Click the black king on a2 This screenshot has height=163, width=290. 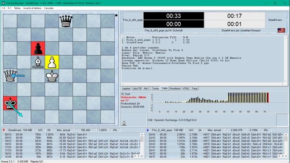click(x=10, y=103)
